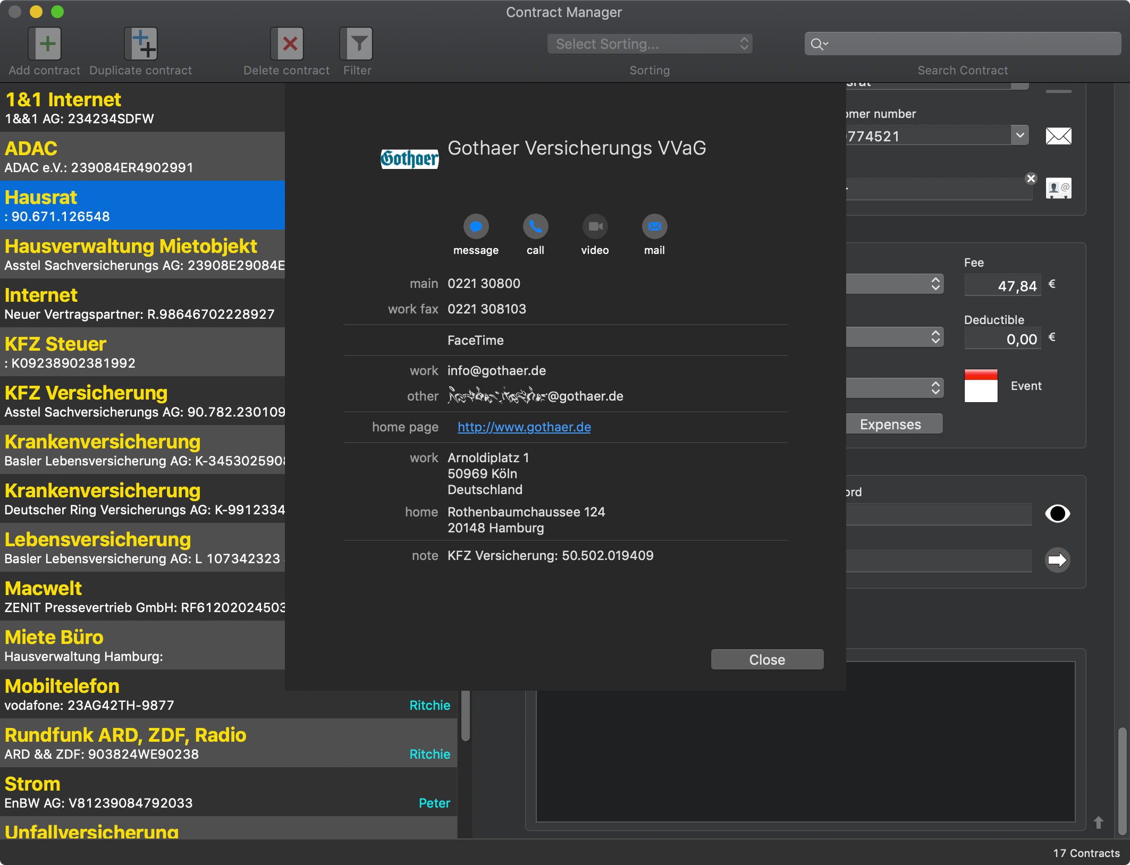Click the KFZ Versicherung note text
Image resolution: width=1130 pixels, height=865 pixels.
551,556
